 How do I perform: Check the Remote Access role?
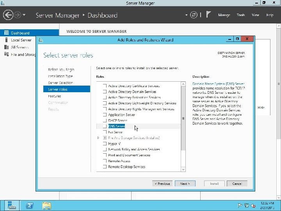tap(105, 161)
